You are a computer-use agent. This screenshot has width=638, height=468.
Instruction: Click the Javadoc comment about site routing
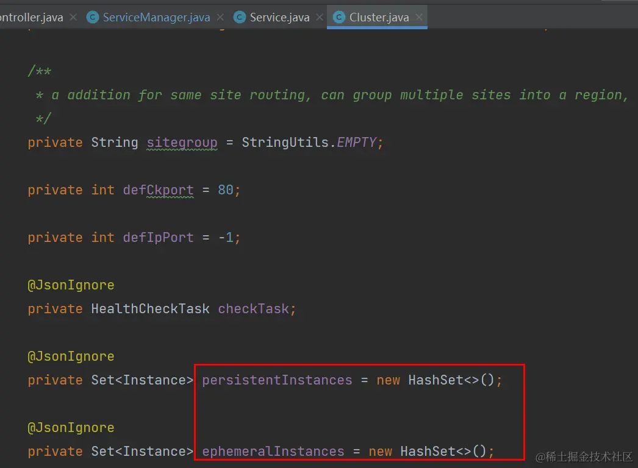[x=332, y=95]
